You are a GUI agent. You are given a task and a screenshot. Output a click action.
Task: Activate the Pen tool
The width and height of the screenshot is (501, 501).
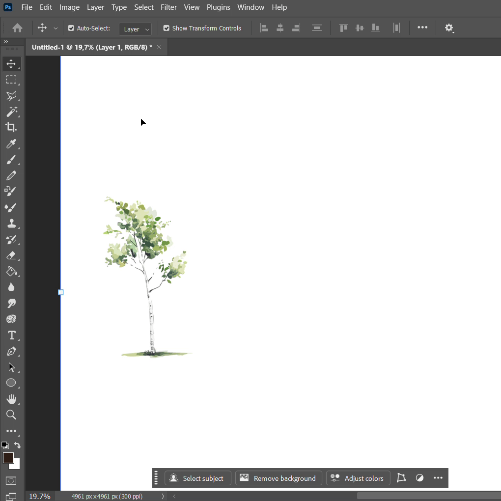click(11, 352)
